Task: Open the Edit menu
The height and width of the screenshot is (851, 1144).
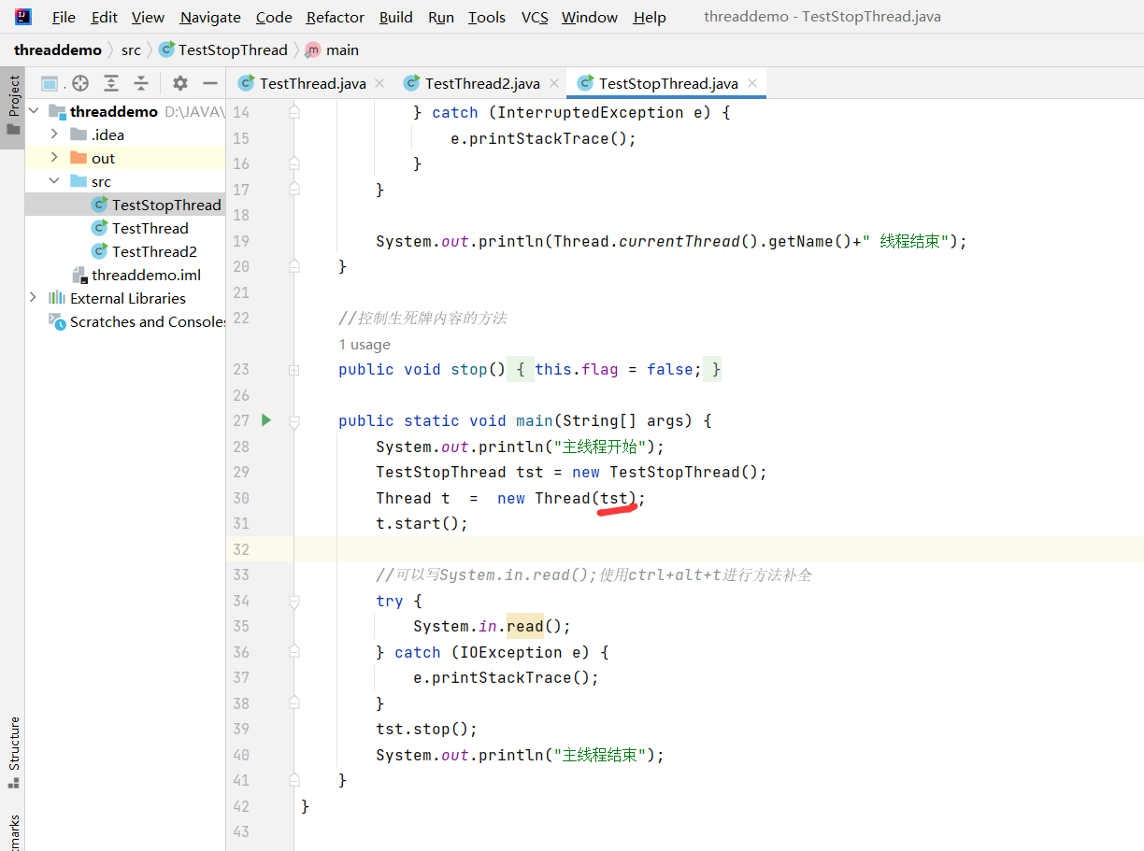Action: 105,17
